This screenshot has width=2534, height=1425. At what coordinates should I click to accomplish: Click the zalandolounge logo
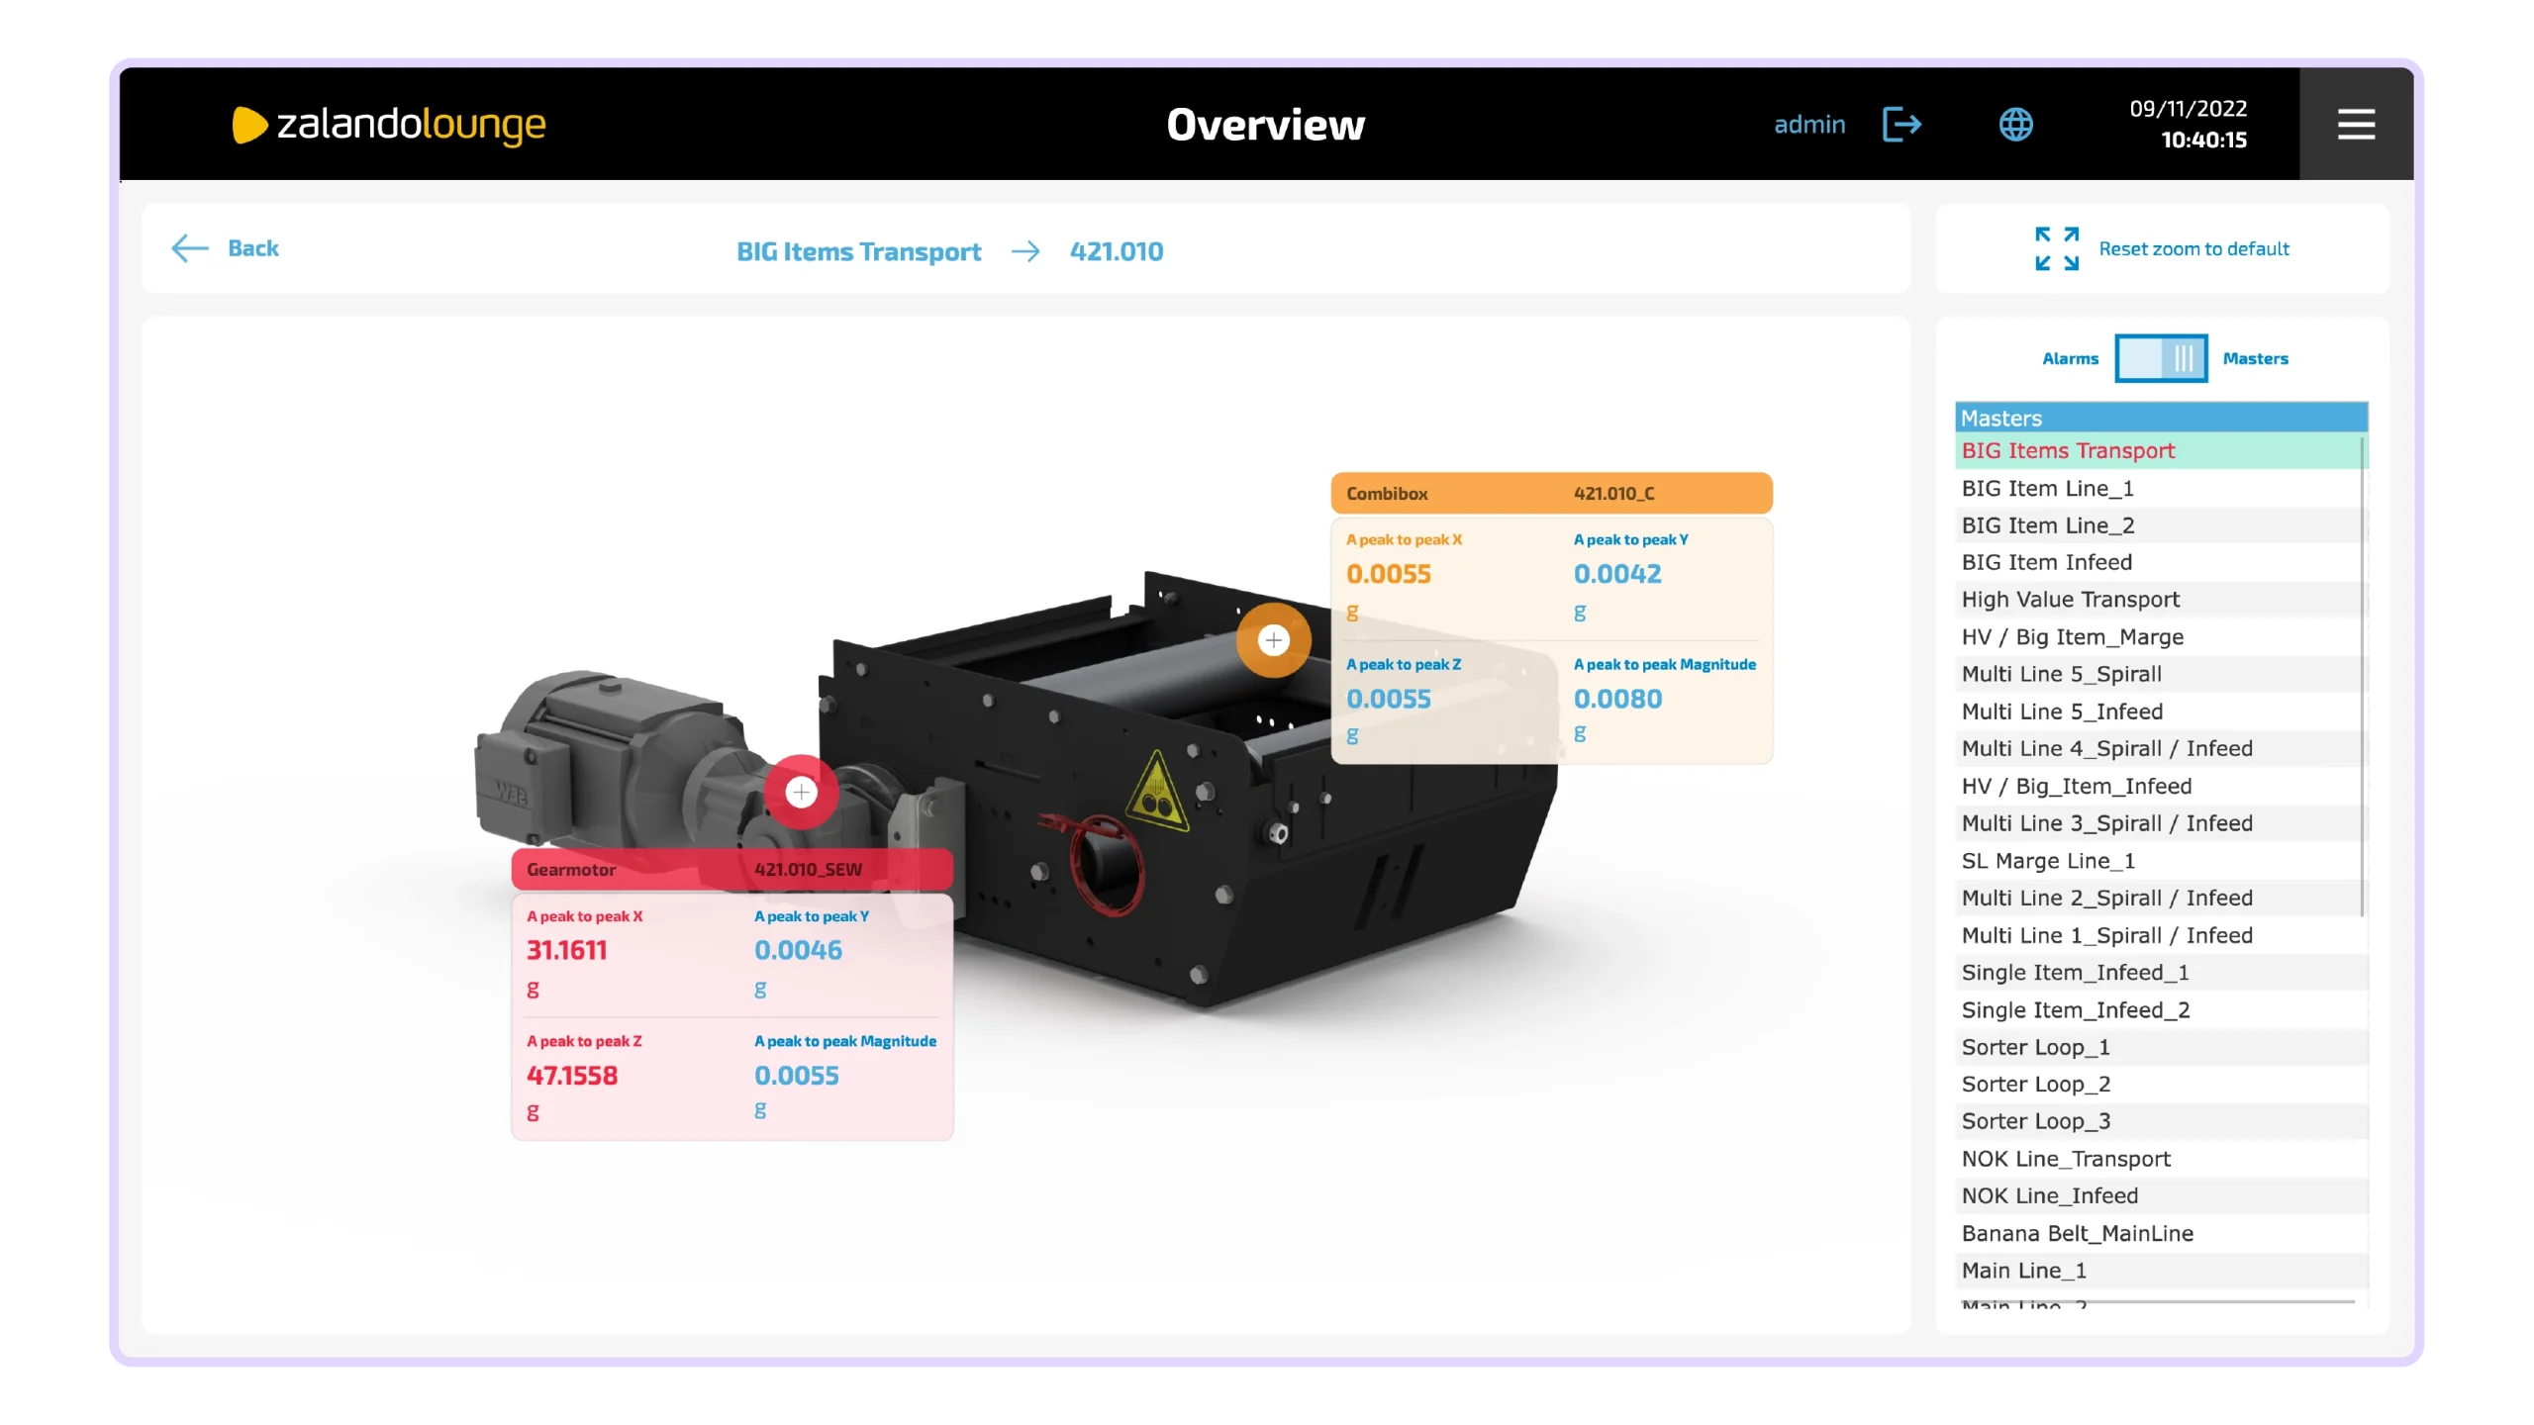[388, 125]
